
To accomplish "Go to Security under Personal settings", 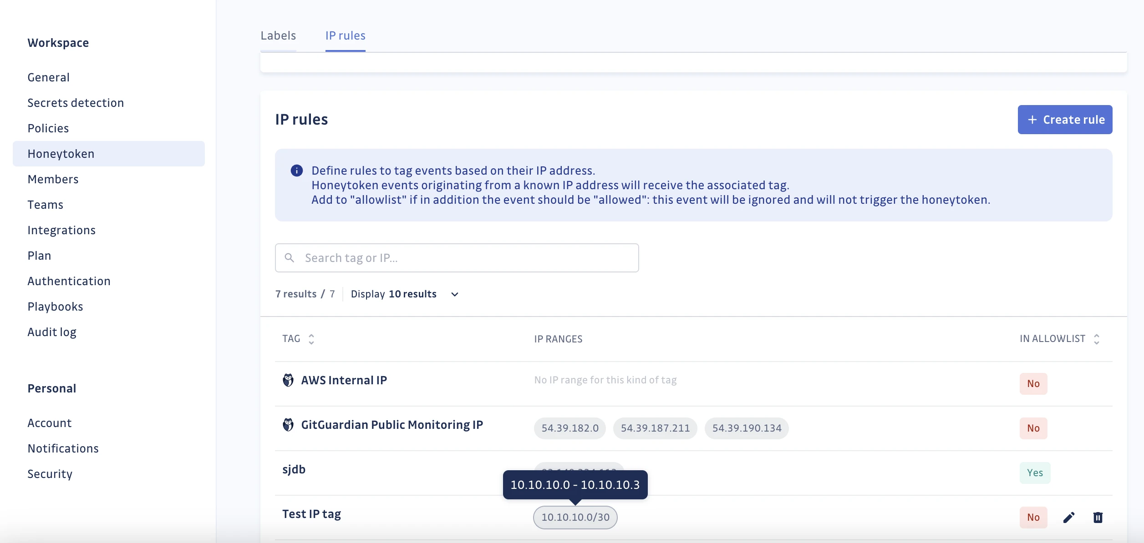I will [50, 474].
